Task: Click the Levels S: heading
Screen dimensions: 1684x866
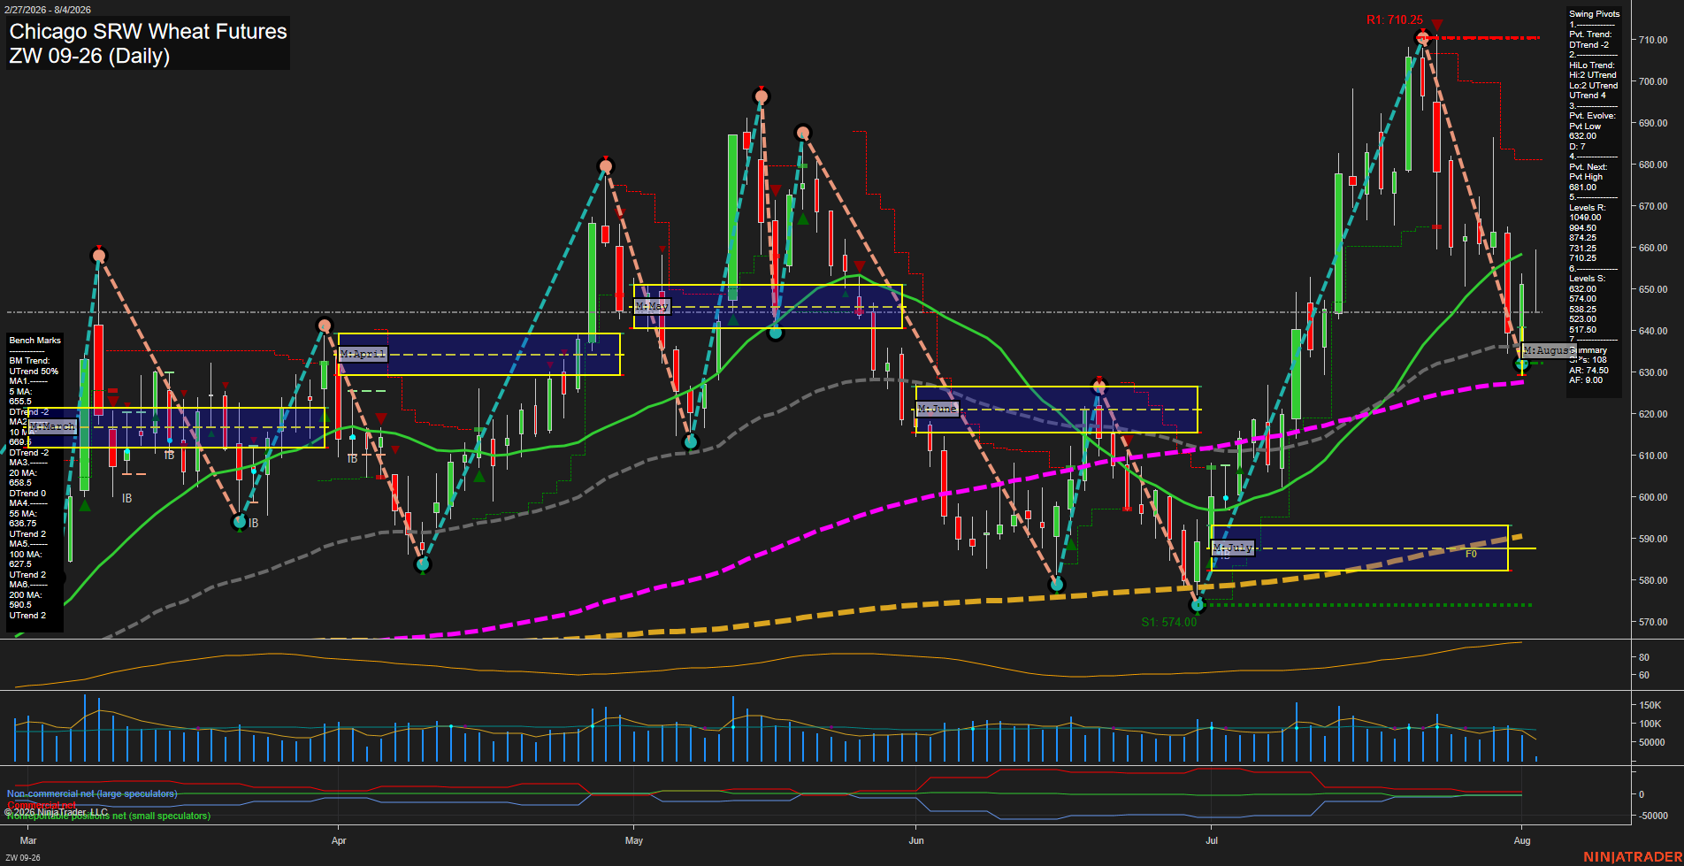Action: [x=1587, y=279]
